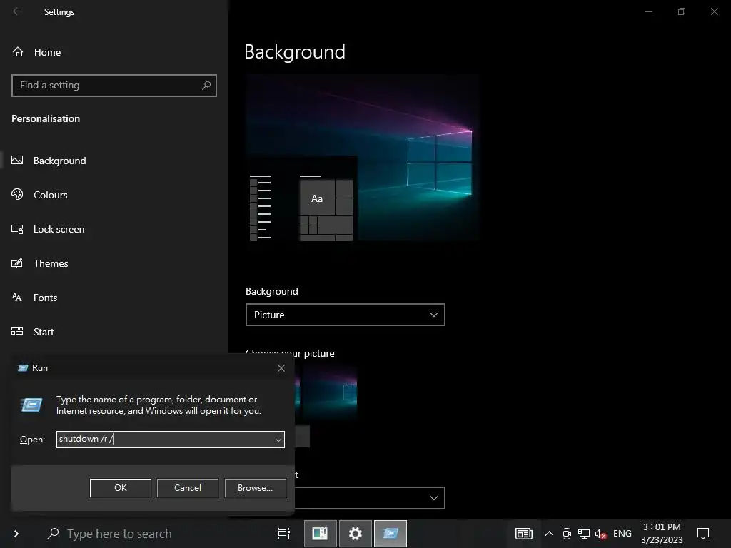Expand the lower dropdown behind Run dialog
This screenshot has width=731, height=548.
pos(370,498)
